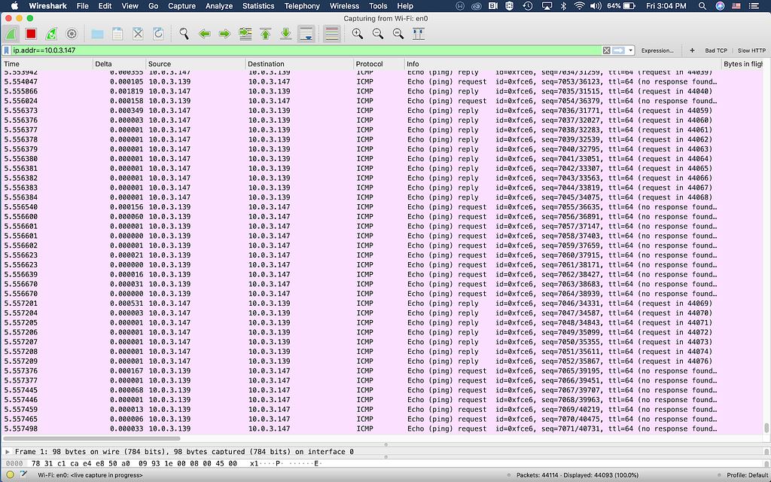Sort by the Info column header
Viewport: 771px width, 482px height.
click(562, 64)
